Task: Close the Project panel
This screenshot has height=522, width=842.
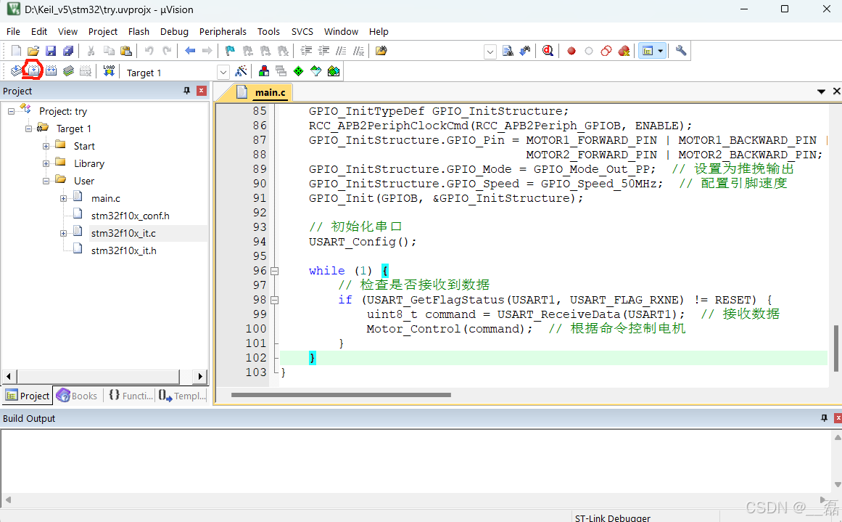Action: pos(202,91)
